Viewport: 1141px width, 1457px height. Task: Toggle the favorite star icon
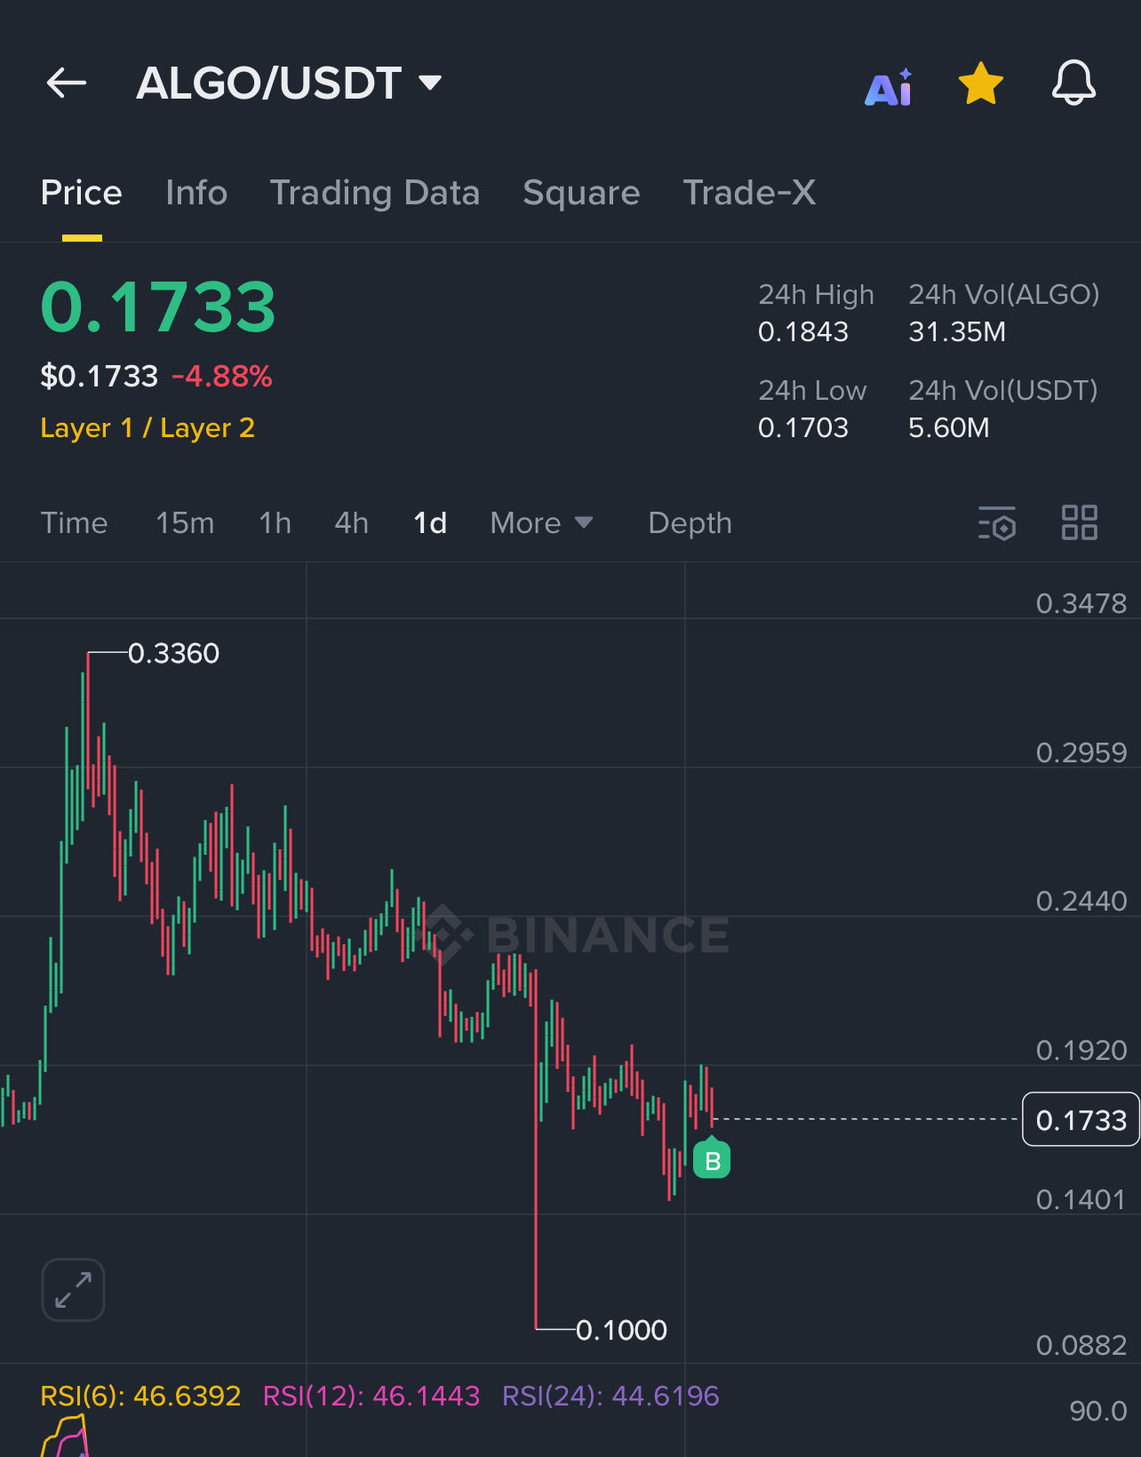981,84
